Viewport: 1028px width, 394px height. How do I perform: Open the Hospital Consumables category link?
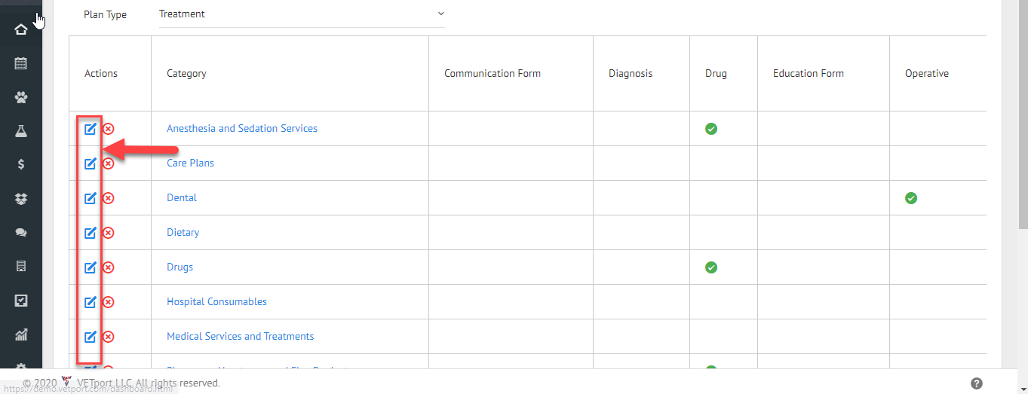point(216,301)
